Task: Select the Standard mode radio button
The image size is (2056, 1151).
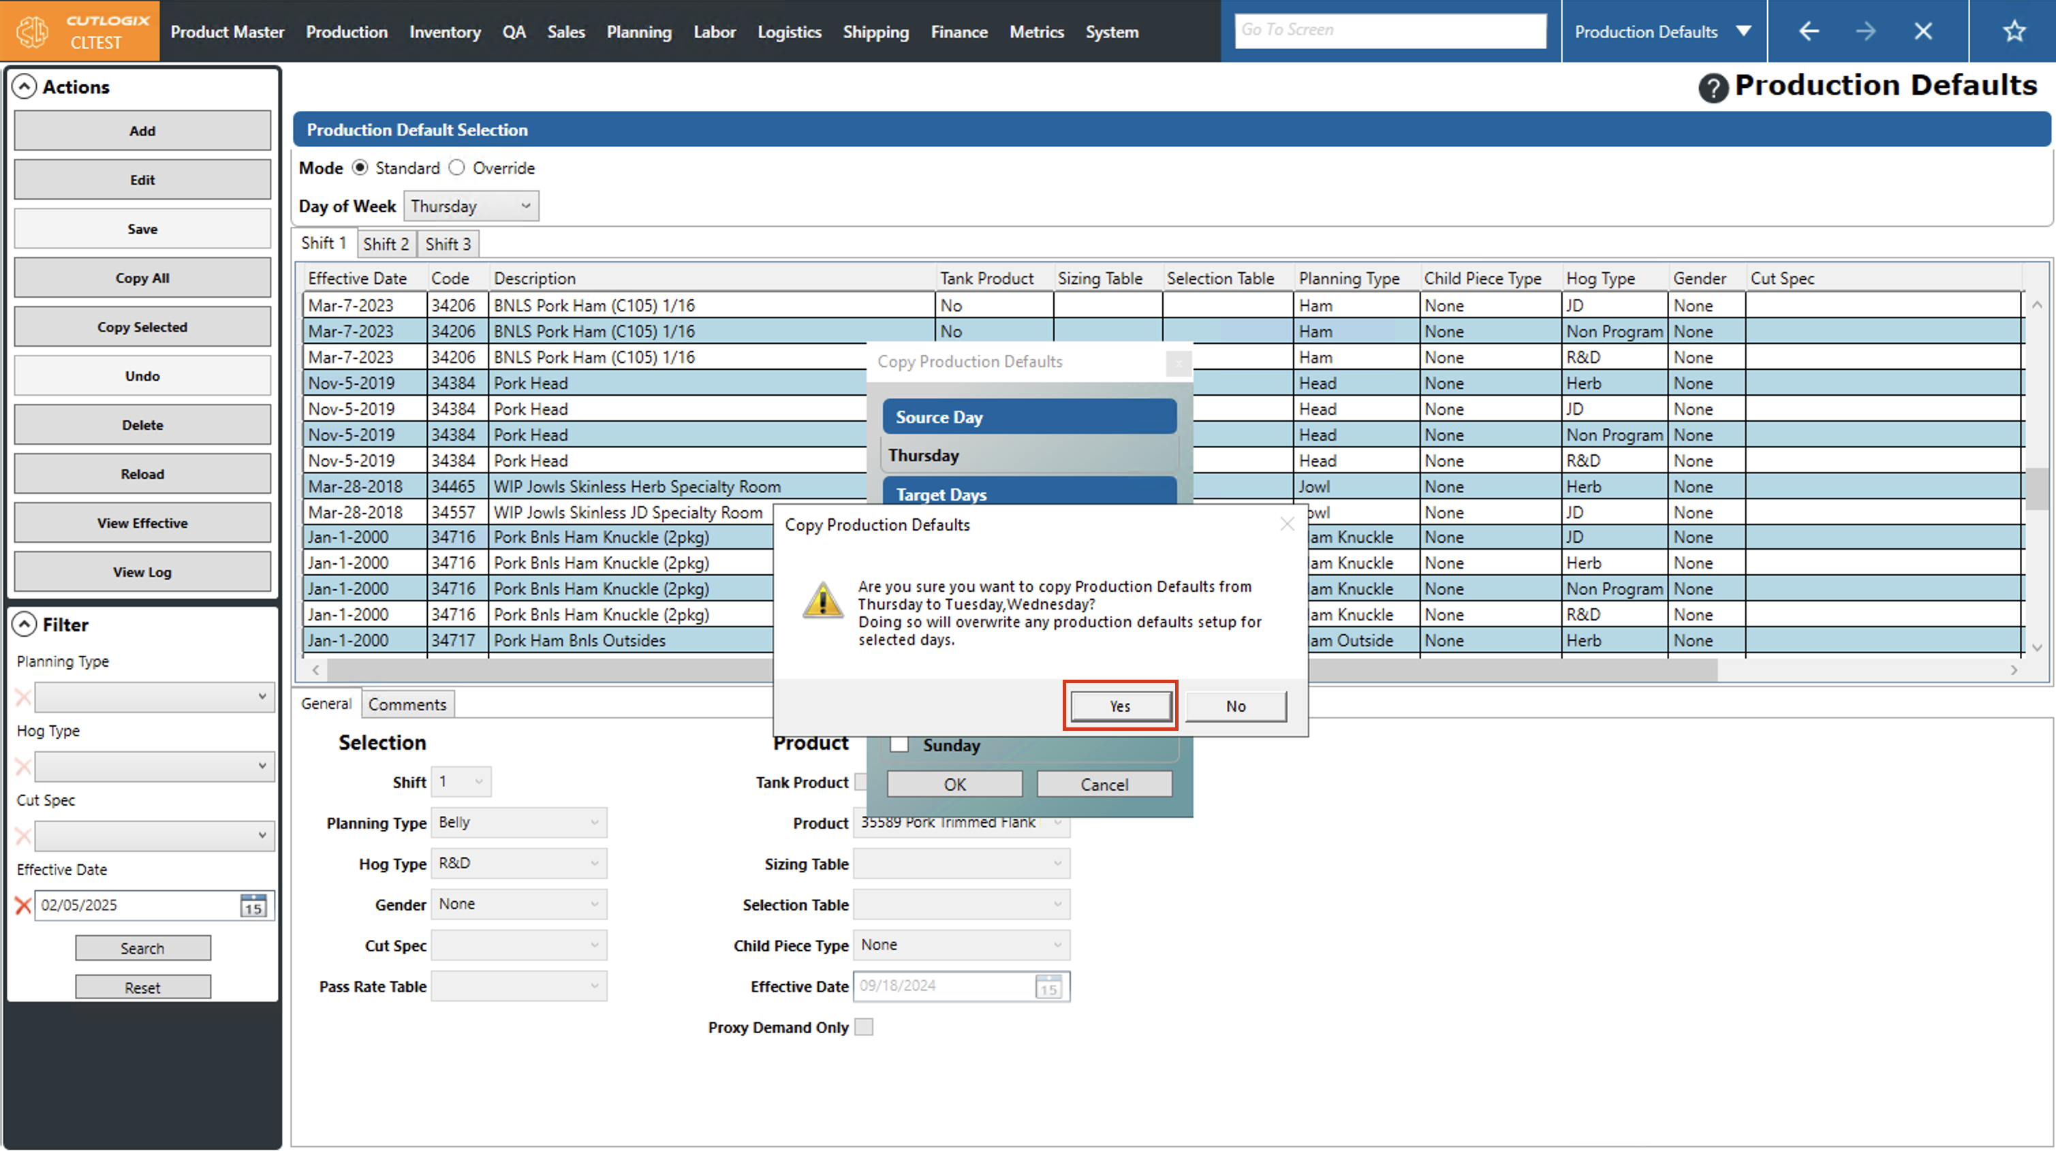Action: coord(360,168)
